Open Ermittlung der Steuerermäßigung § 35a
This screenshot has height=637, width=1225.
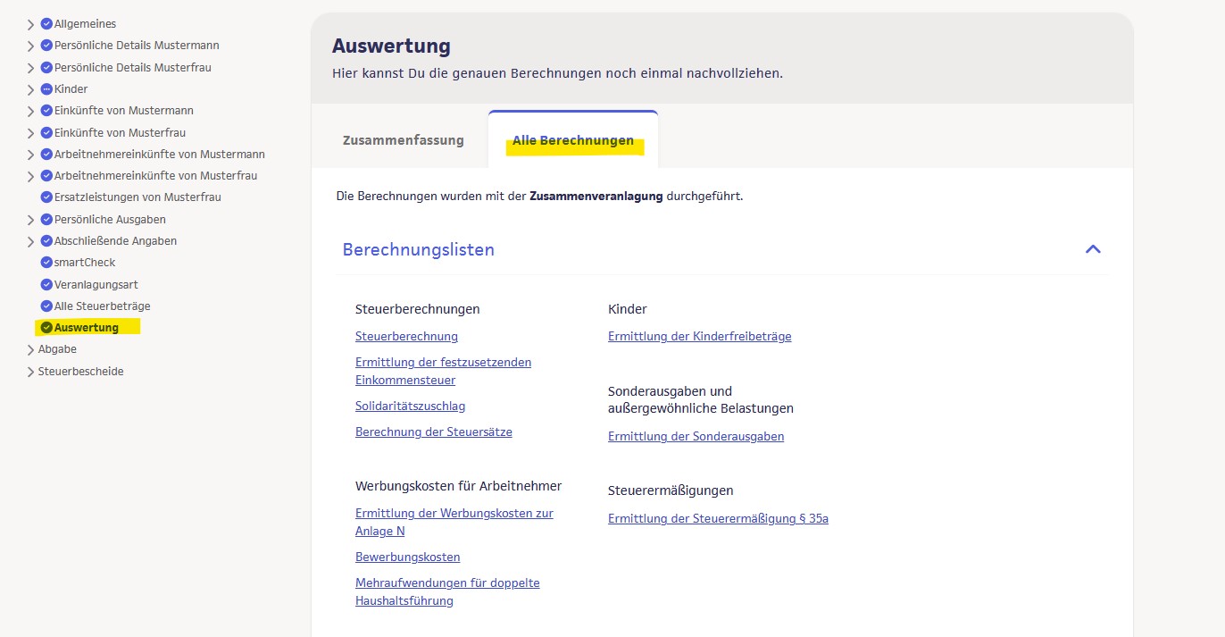tap(718, 519)
